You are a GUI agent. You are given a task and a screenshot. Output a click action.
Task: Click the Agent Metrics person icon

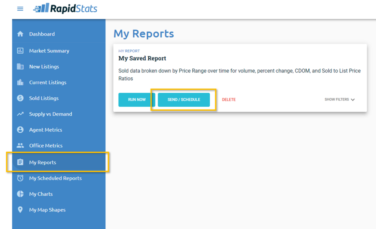coord(20,130)
